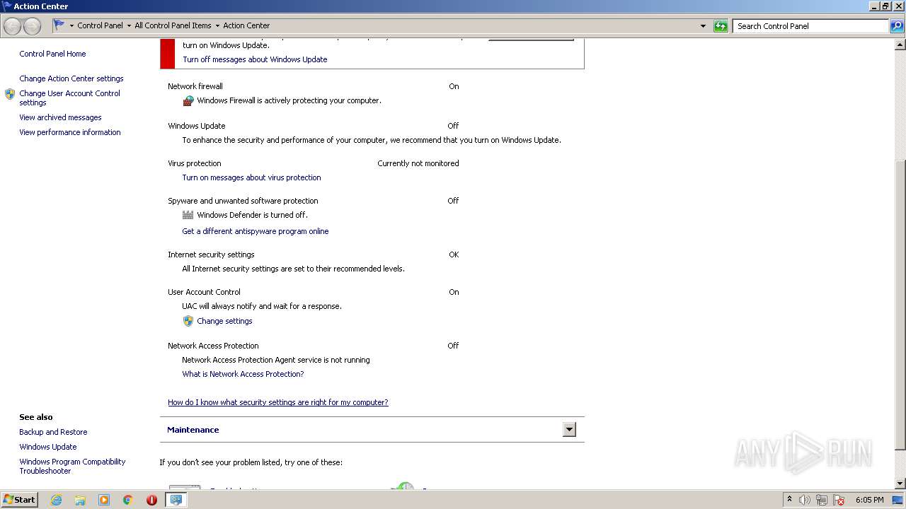Open View performance information
906x509 pixels.
(x=70, y=132)
